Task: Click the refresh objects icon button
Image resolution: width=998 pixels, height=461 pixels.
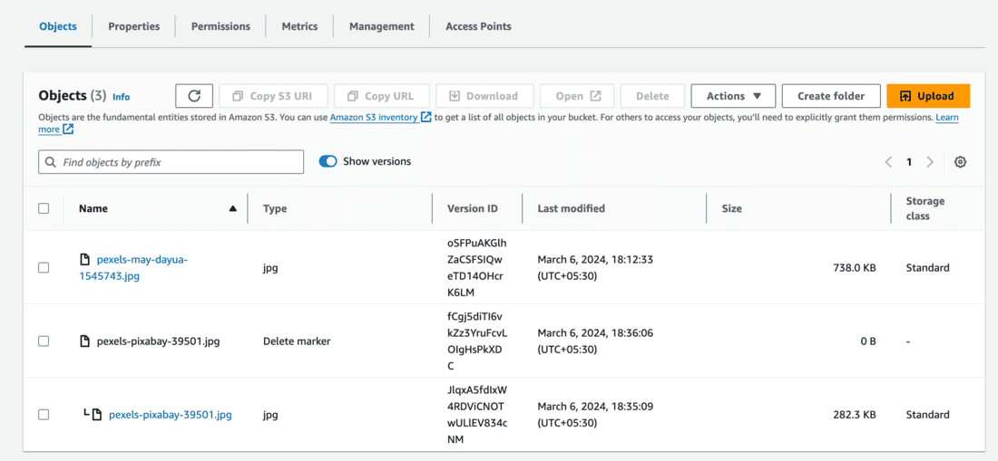Action: [194, 96]
